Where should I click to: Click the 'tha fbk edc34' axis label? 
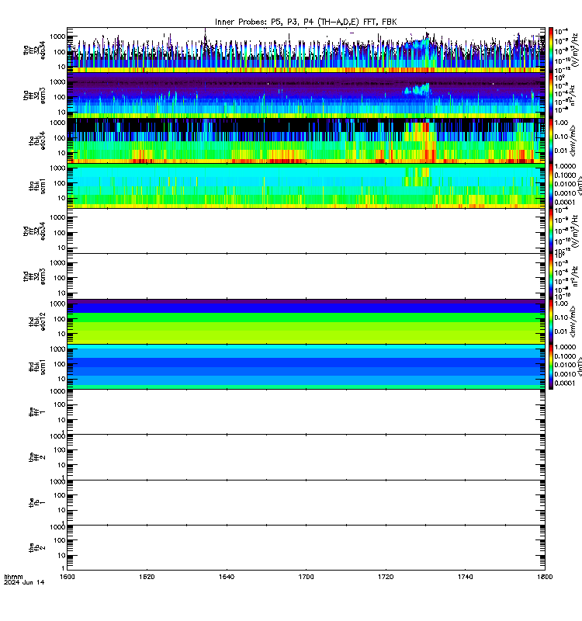coord(37,141)
